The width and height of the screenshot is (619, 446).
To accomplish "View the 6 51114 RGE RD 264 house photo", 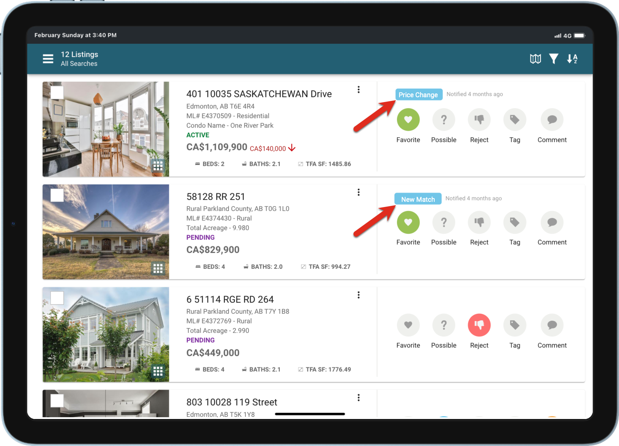I will (x=106, y=334).
